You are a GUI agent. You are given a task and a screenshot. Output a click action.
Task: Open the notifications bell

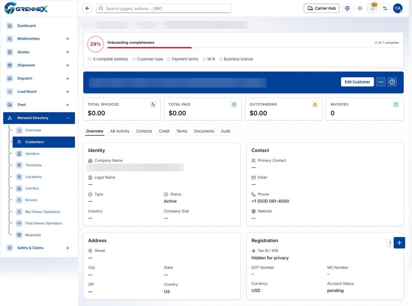[372, 8]
